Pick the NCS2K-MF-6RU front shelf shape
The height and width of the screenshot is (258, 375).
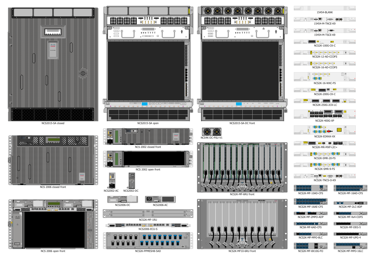pos(242,167)
